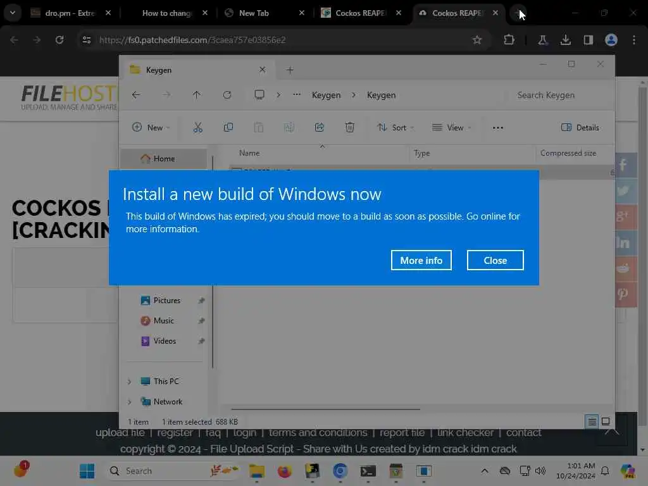This screenshot has width=648, height=486.
Task: Click the Chrome Labs flask icon
Action: coord(542,40)
